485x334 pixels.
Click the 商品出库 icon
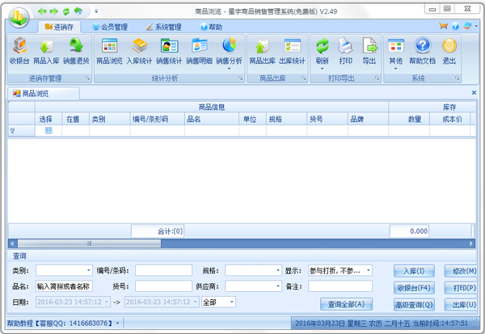(x=262, y=52)
